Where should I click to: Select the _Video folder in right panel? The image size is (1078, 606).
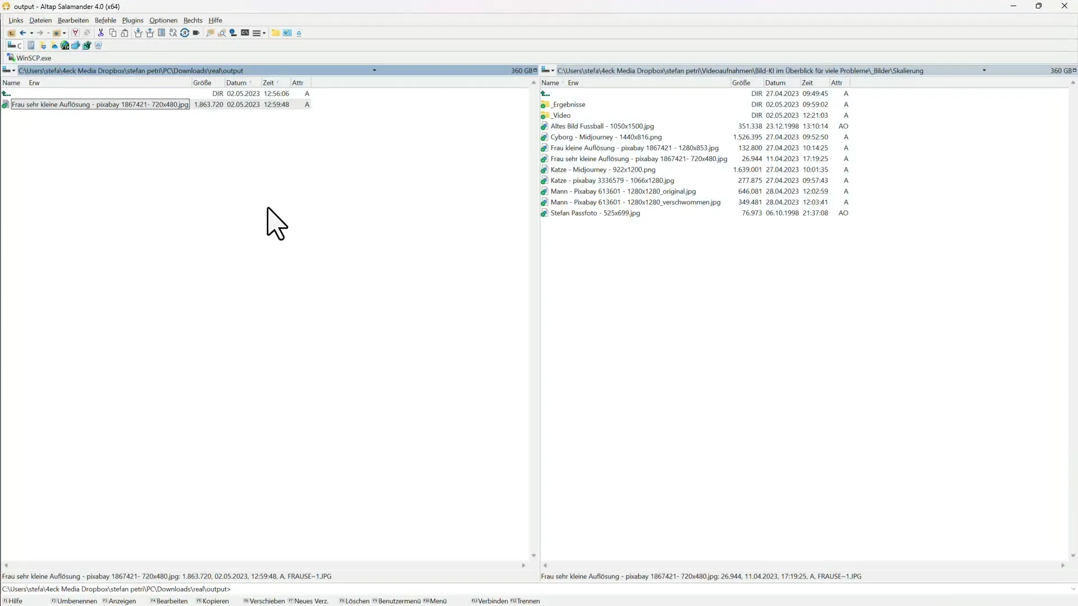(561, 115)
